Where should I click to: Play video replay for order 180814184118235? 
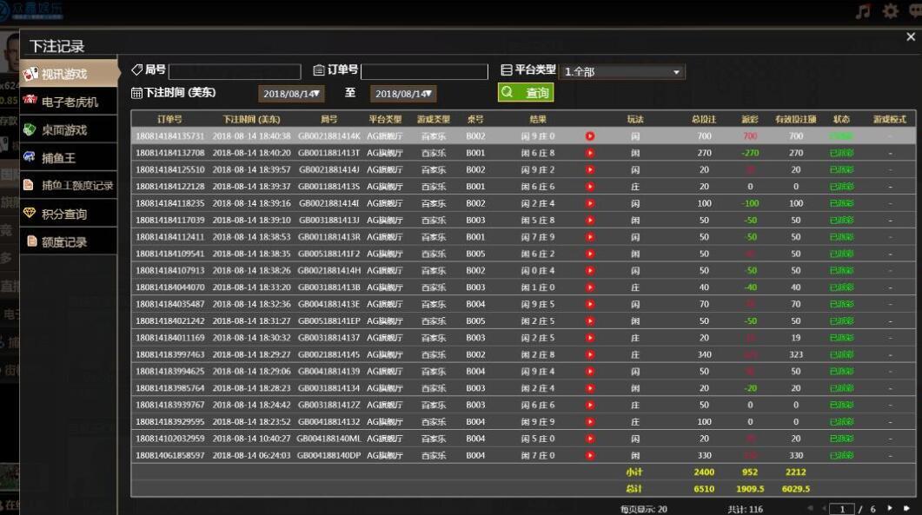(590, 203)
